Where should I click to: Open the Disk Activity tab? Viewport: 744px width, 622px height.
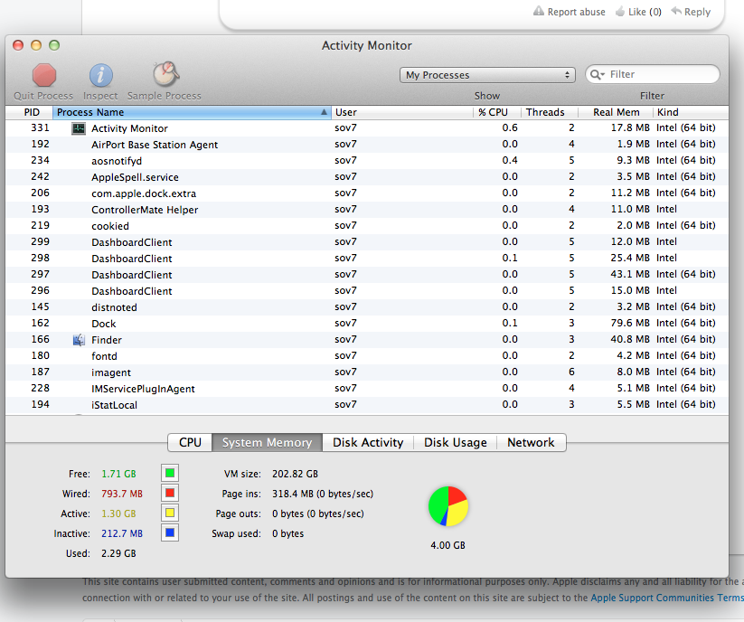[x=368, y=443]
